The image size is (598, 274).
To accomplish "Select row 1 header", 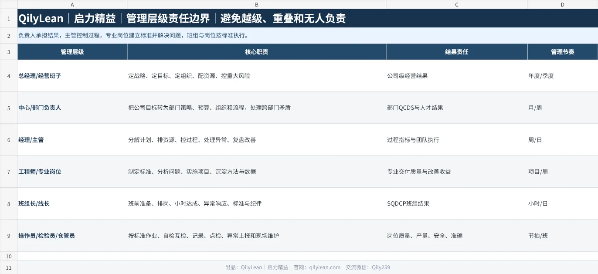I will tap(9, 18).
